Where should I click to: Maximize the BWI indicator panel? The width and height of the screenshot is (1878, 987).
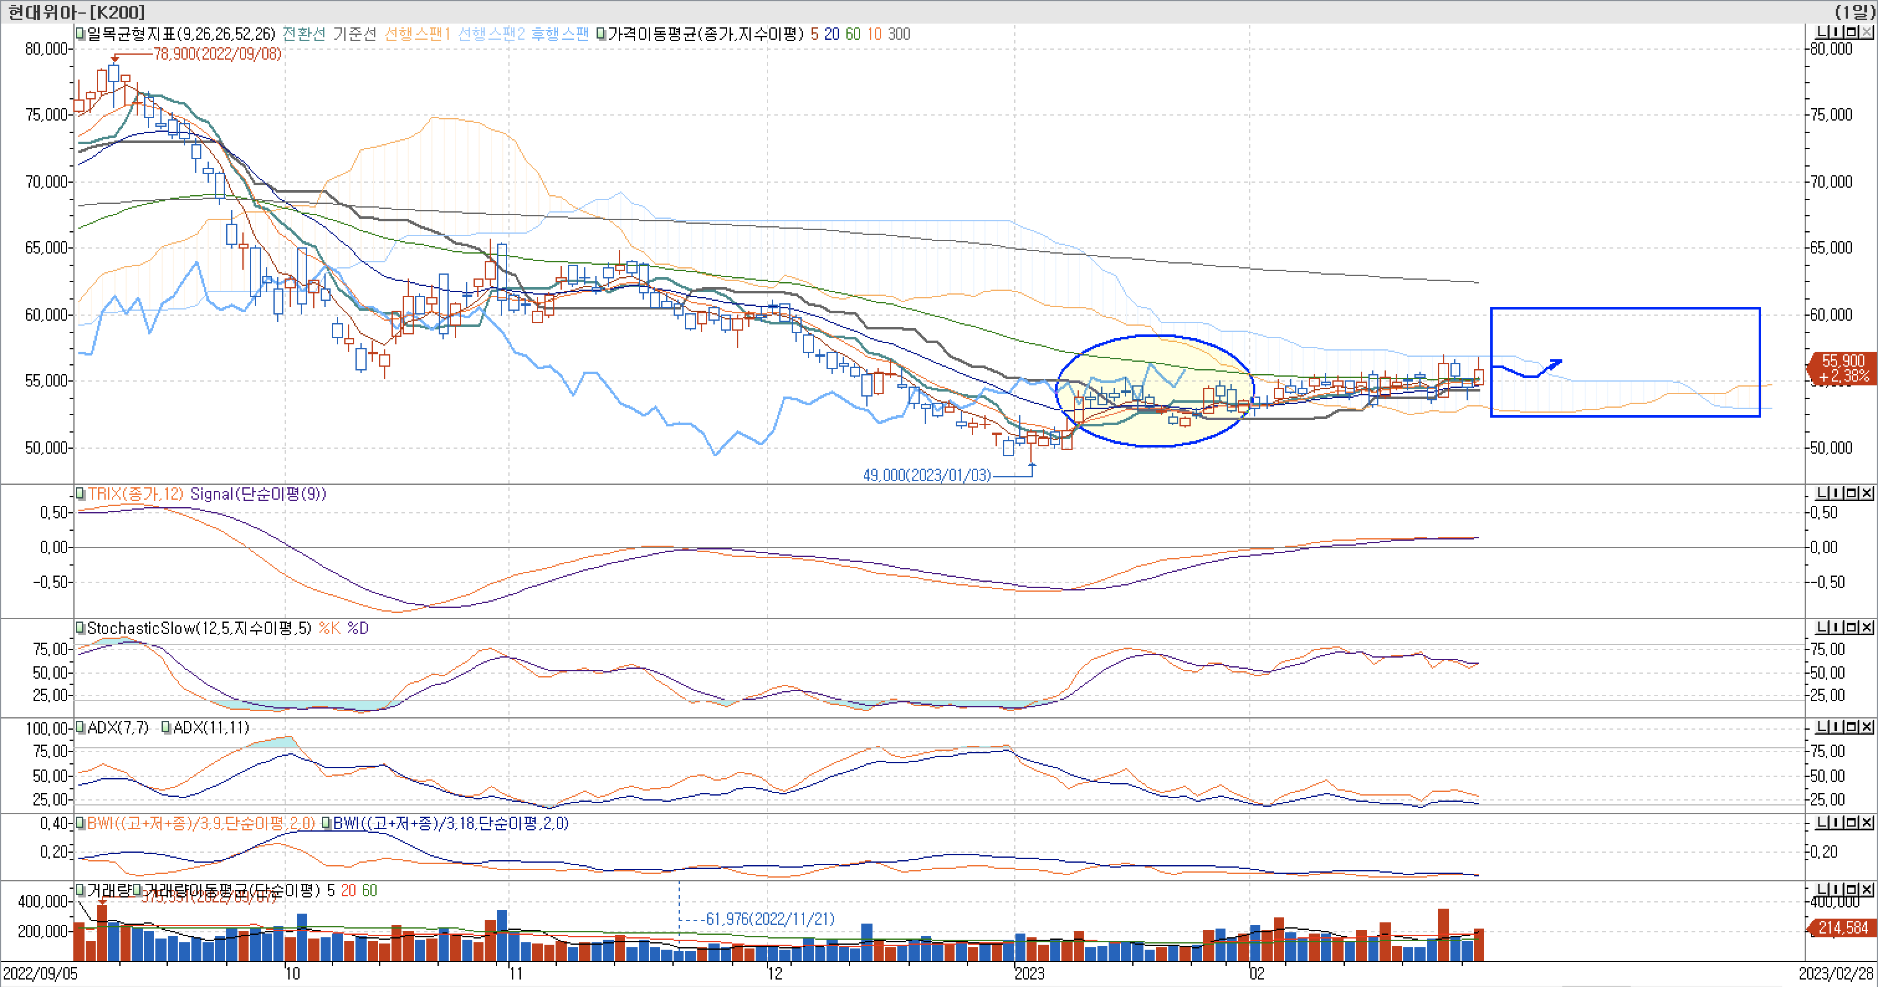pos(1852,823)
